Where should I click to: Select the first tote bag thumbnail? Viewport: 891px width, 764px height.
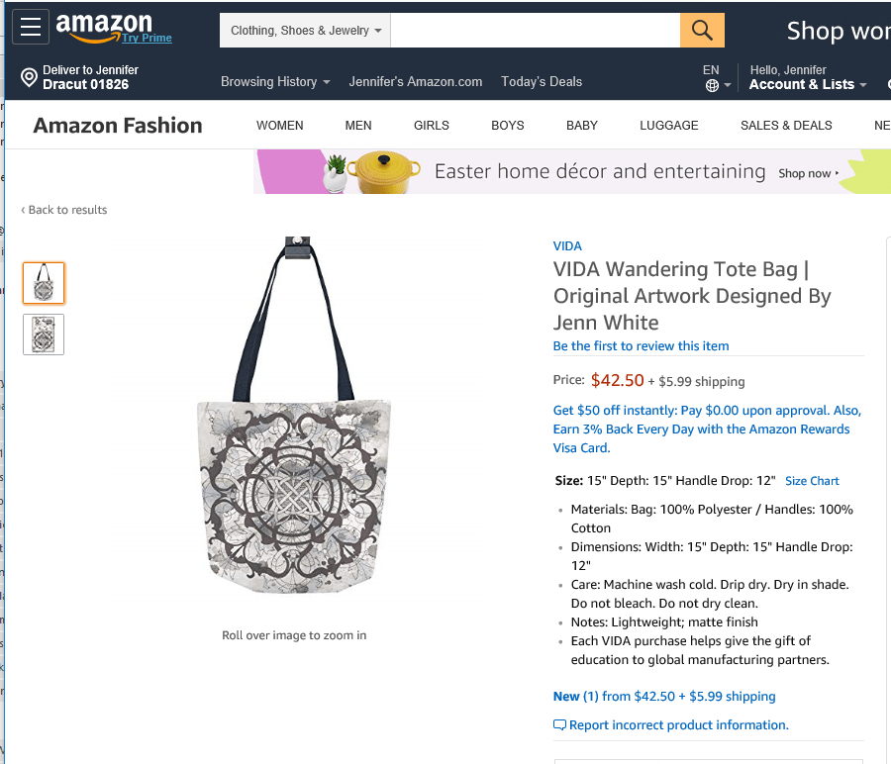coord(44,283)
